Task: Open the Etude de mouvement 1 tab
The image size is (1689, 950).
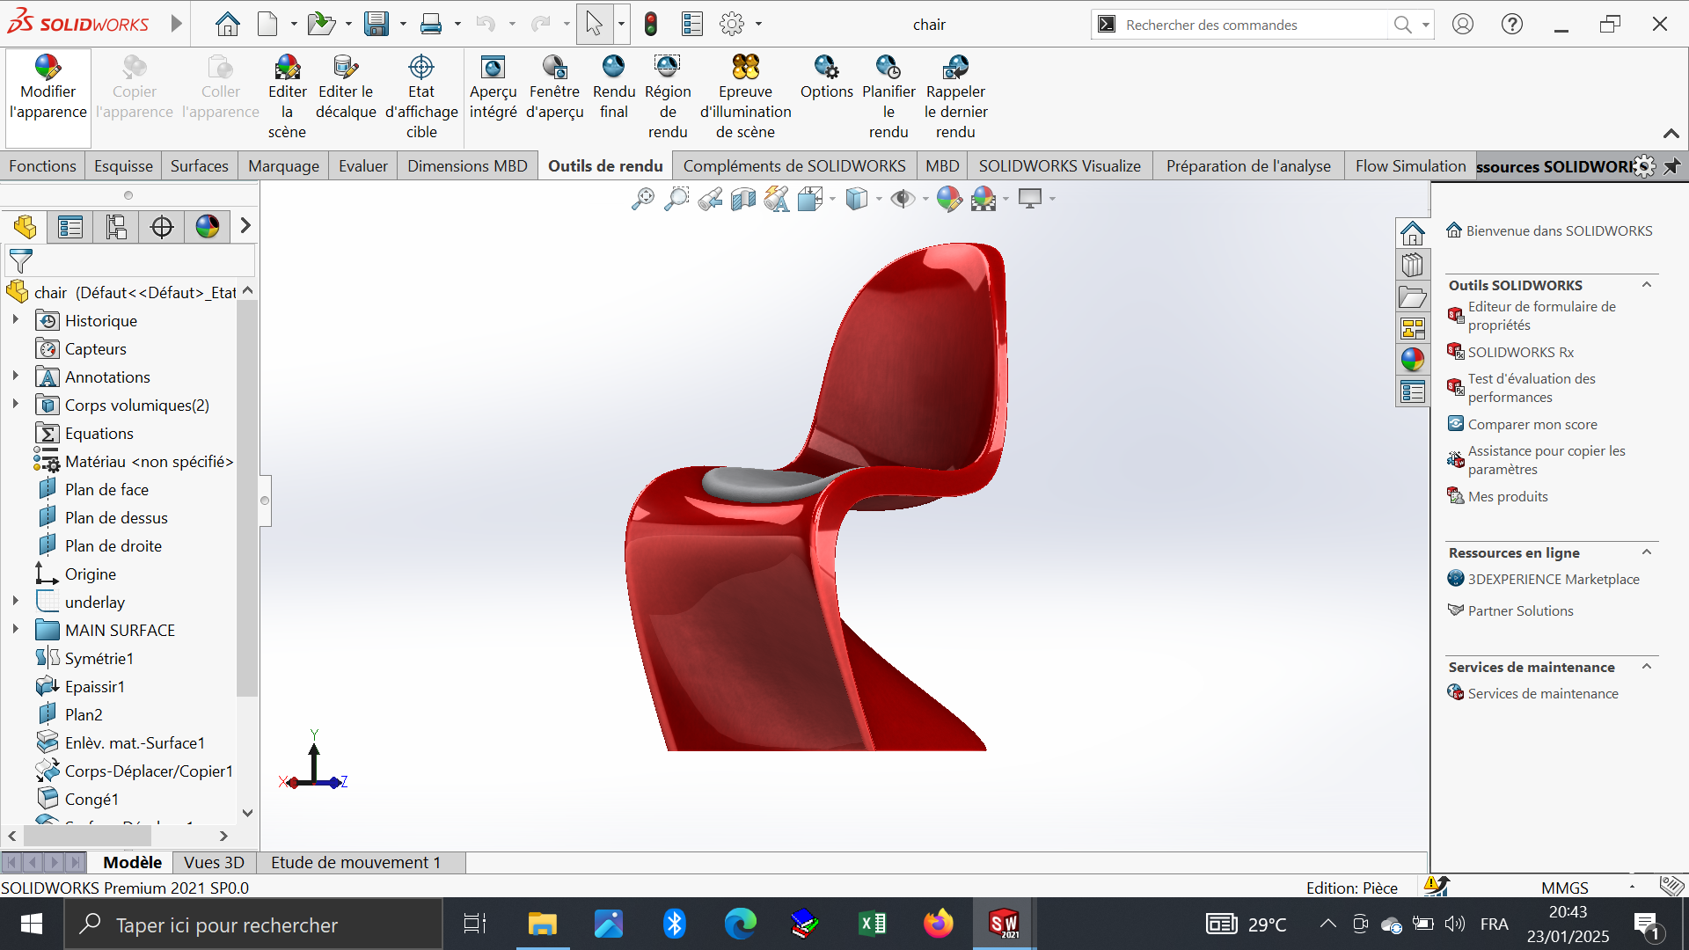Action: tap(355, 863)
